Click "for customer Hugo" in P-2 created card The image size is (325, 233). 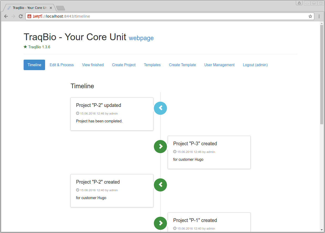pyautogui.click(x=91, y=198)
